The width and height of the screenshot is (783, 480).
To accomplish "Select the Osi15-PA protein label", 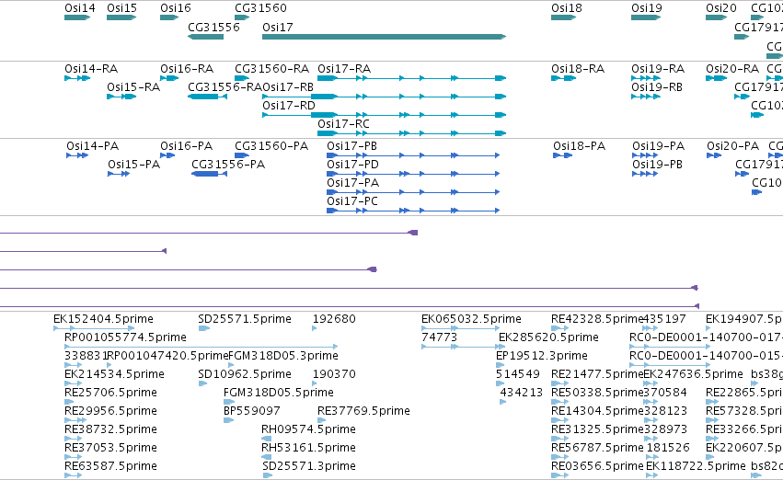I will (133, 165).
